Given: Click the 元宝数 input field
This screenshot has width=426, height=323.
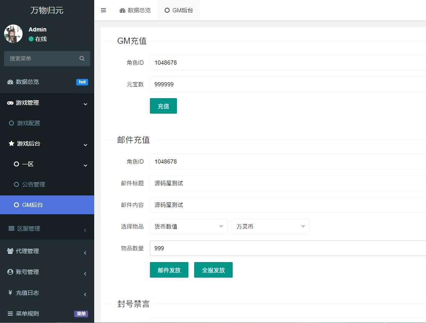Looking at the screenshot, I should click(287, 84).
